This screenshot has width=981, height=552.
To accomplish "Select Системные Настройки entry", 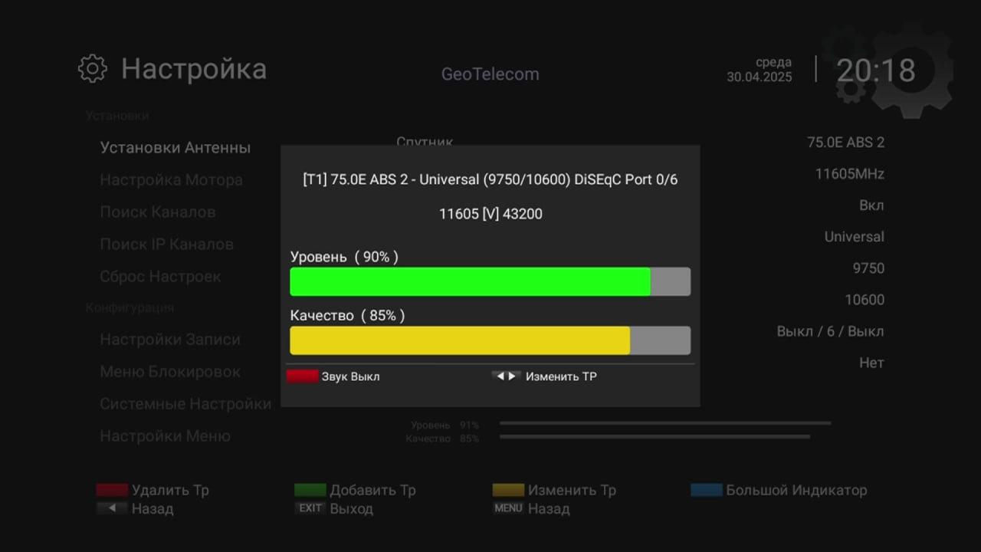I will click(x=185, y=404).
